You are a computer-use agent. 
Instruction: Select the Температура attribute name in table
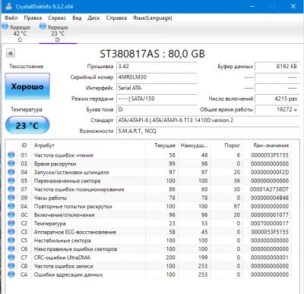(49, 224)
